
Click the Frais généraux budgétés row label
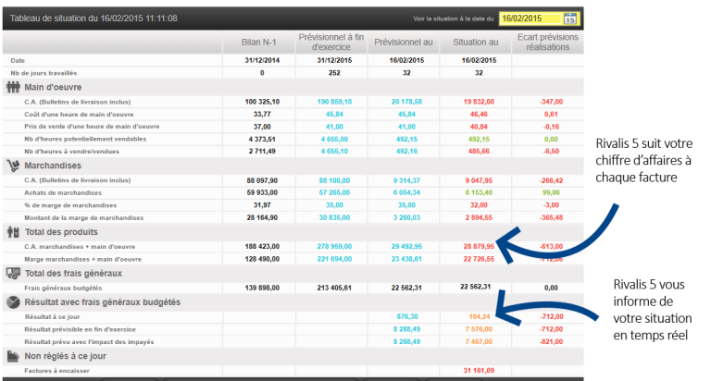point(63,288)
